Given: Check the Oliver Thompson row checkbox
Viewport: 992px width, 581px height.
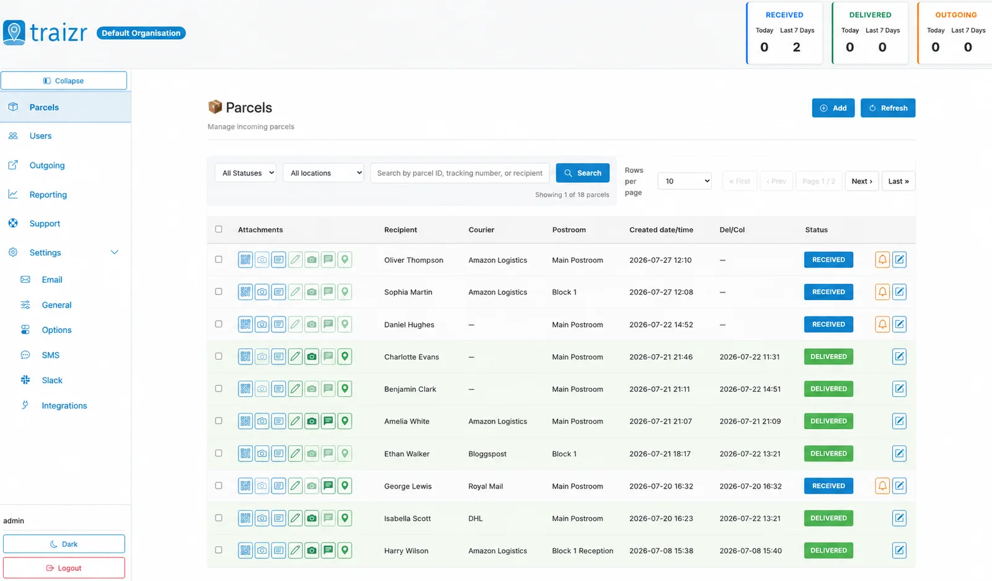Looking at the screenshot, I should tap(218, 259).
